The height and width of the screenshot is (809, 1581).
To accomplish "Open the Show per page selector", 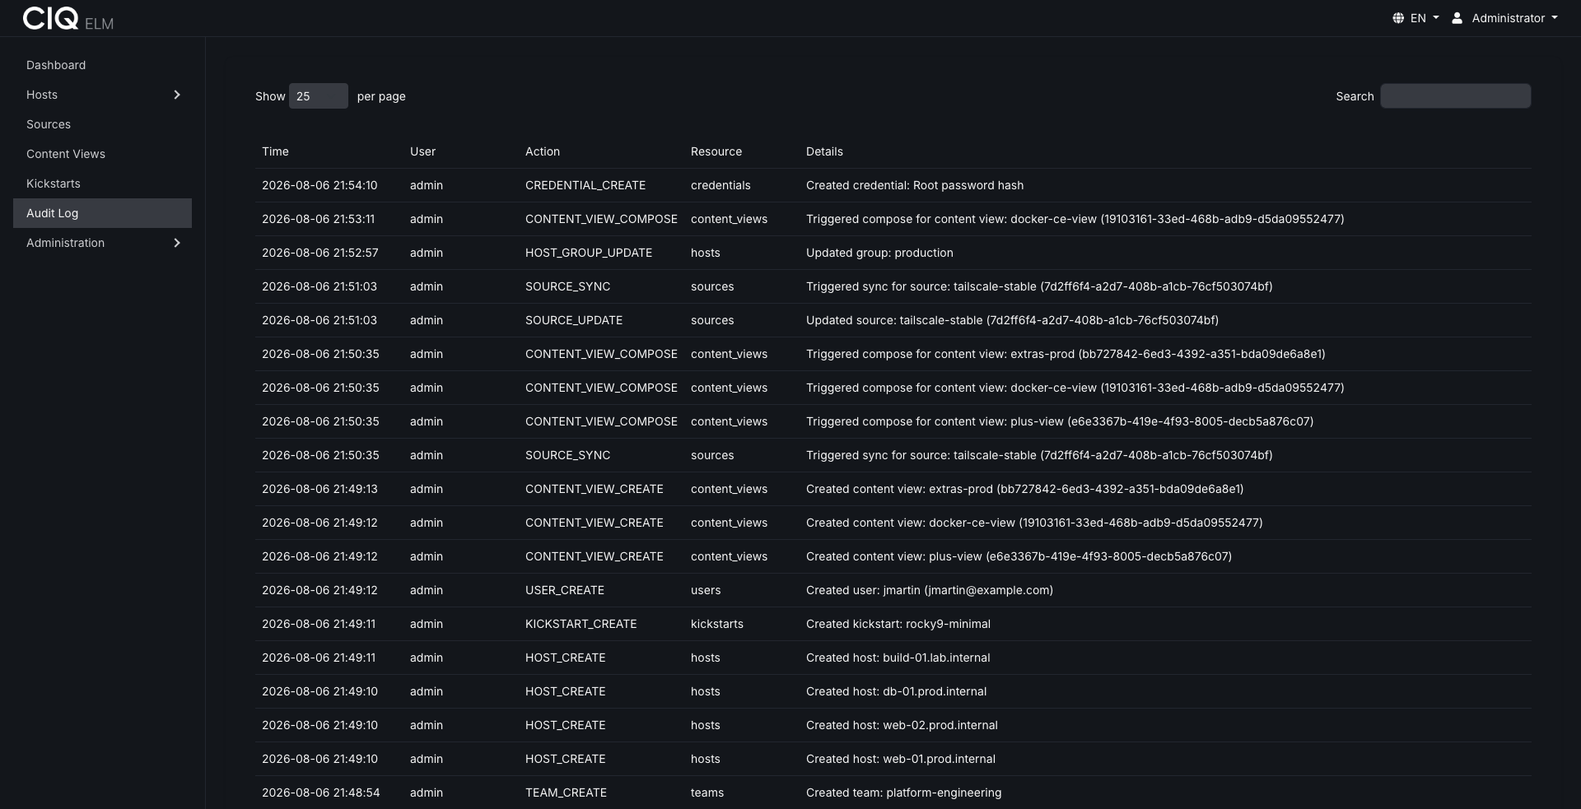I will (319, 96).
